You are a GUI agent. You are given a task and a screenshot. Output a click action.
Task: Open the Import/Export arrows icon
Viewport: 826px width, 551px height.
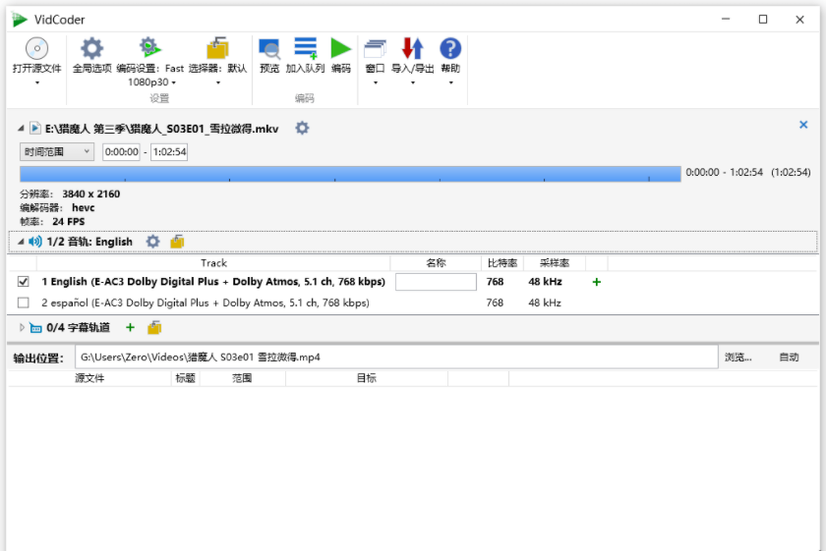point(412,48)
